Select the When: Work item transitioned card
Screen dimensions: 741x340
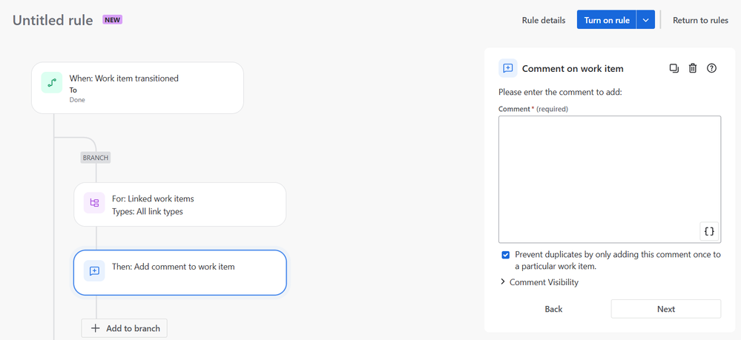click(137, 87)
